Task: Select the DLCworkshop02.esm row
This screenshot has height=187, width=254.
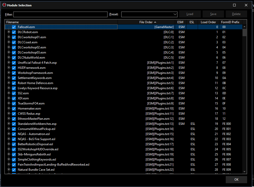Action: click(x=124, y=47)
